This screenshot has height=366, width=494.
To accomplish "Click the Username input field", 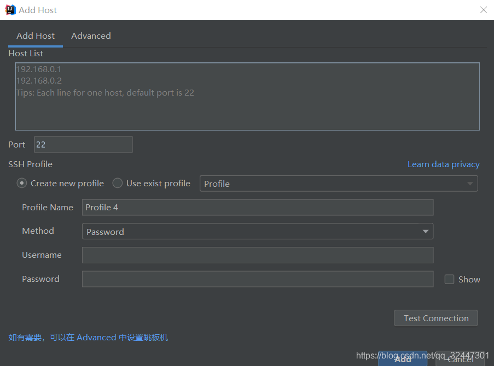I will tap(258, 255).
